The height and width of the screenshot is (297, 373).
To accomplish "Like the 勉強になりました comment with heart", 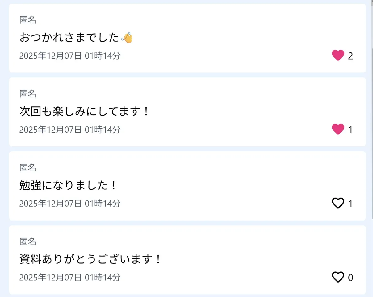I will point(338,203).
